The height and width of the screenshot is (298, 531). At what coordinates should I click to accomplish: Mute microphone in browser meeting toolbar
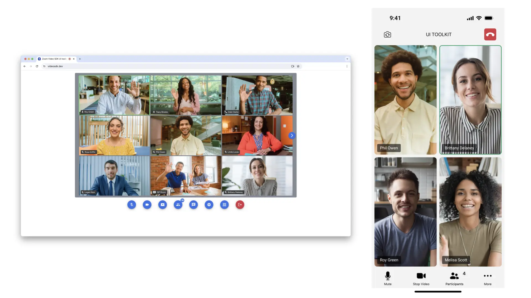coord(132,205)
